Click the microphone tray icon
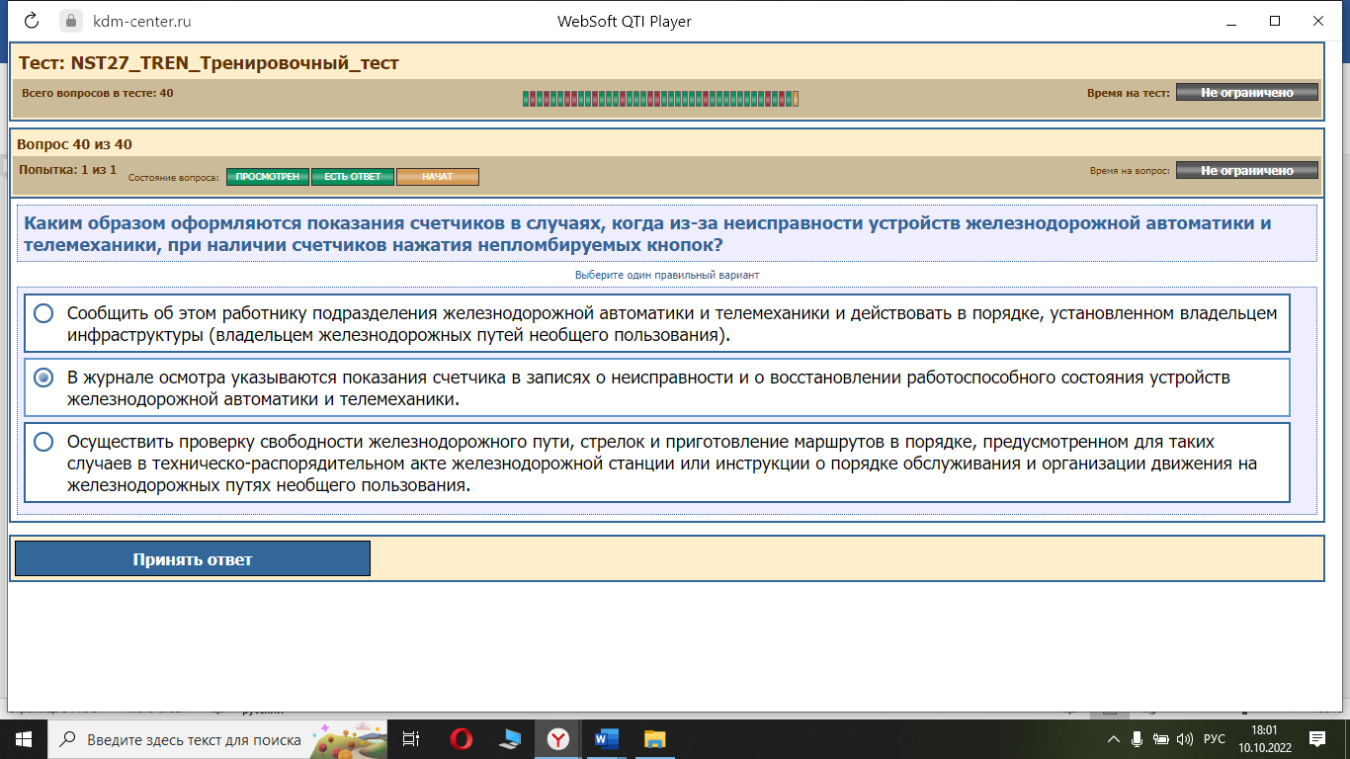The height and width of the screenshot is (759, 1350). [x=1137, y=738]
